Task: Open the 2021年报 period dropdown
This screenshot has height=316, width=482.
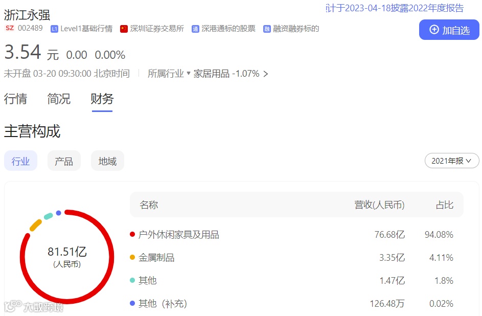Action: tap(451, 161)
